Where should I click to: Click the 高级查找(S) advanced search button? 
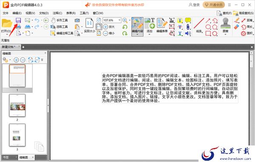243,13
